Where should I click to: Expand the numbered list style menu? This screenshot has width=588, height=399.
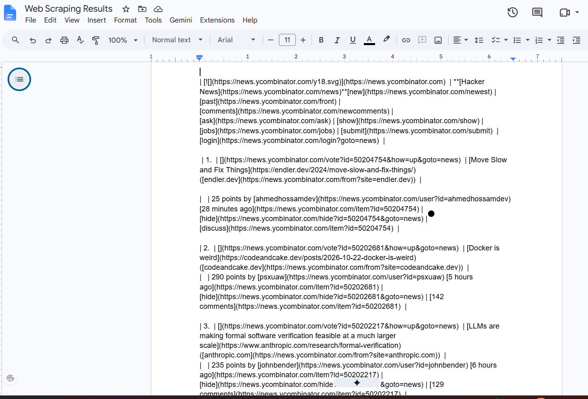coord(549,40)
